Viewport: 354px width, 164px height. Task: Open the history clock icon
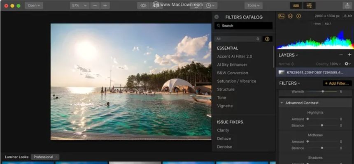coord(210,6)
